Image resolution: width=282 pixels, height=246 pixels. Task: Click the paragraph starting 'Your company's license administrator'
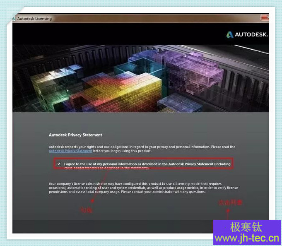tap(143, 188)
